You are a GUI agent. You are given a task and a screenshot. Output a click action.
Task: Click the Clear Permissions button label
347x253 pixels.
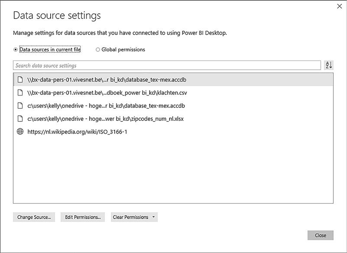pos(130,217)
